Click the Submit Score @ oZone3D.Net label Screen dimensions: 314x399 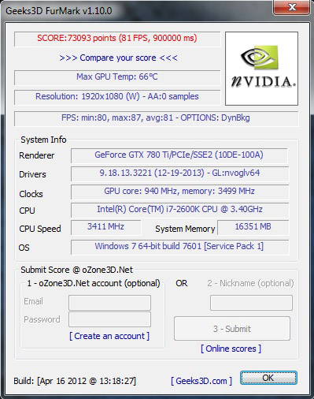pyautogui.click(x=76, y=270)
